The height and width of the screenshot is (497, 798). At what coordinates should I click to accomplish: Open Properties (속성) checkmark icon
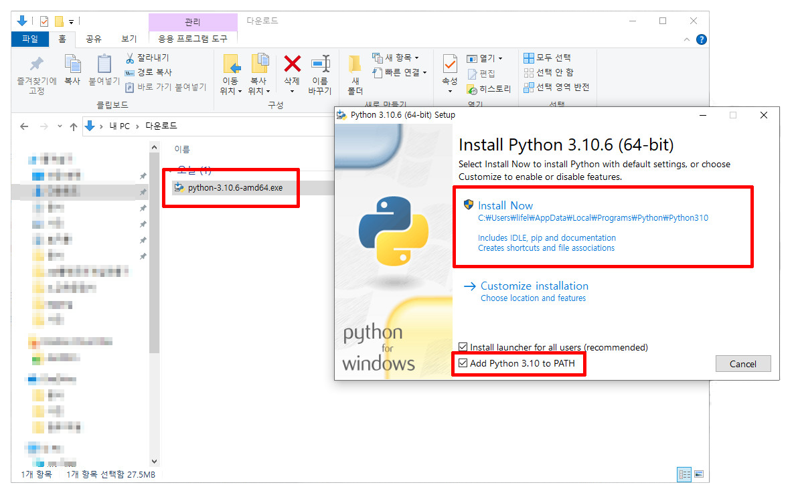pos(450,65)
